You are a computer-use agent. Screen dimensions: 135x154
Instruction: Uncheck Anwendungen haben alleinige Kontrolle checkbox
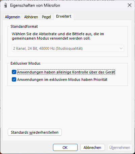[14, 72]
